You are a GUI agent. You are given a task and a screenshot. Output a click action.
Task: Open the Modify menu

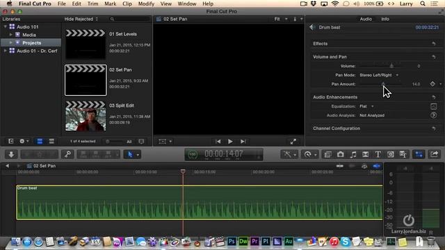tap(146, 3)
